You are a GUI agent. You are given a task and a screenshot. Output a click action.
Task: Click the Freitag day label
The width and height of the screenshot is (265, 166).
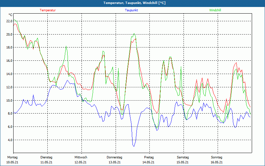[x=149, y=157]
